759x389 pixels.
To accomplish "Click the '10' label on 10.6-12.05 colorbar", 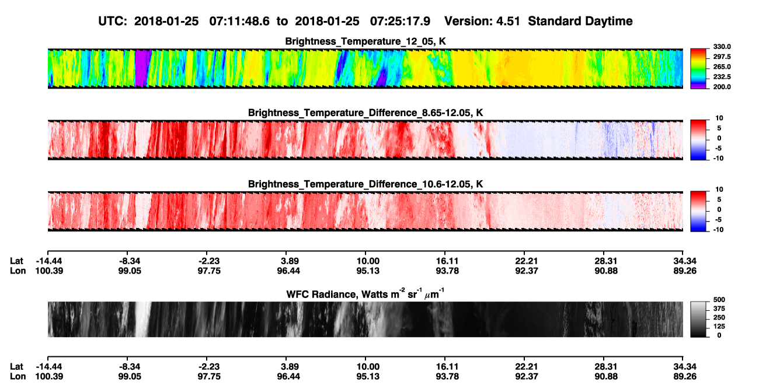I will [719, 190].
